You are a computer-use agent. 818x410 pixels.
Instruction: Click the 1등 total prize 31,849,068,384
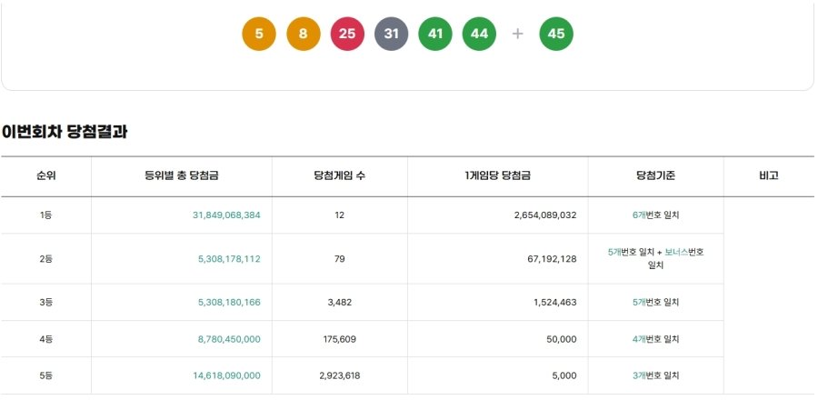click(x=226, y=215)
